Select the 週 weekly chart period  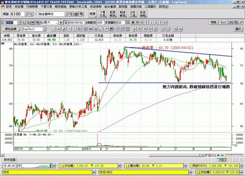[x=133, y=22]
